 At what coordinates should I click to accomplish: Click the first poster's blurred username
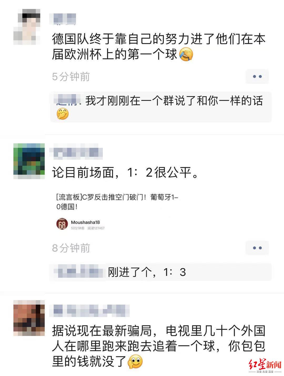(x=63, y=19)
